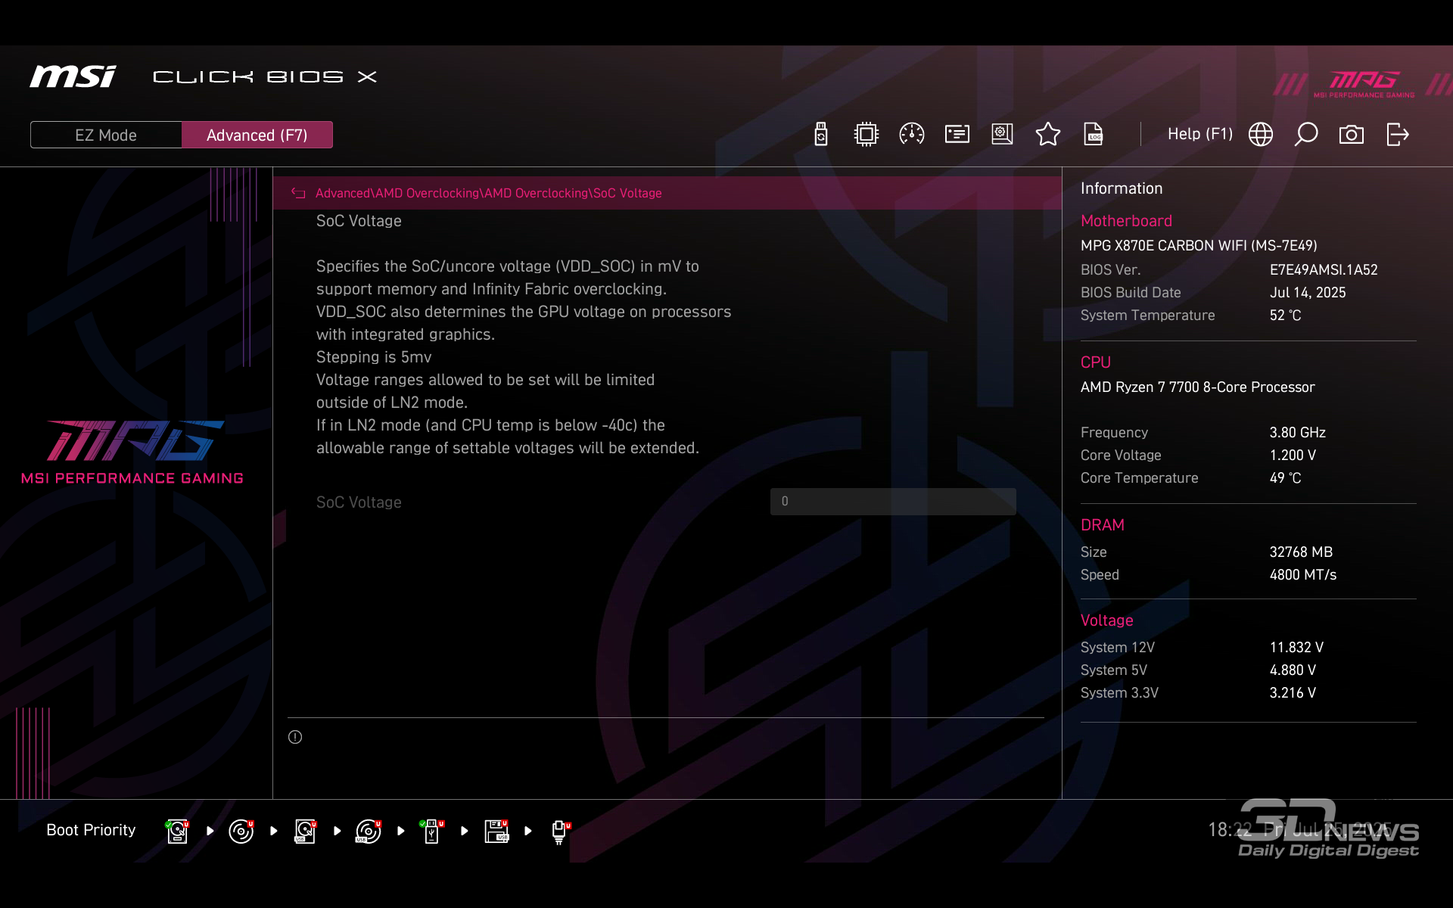Click the Boot Priority label
Viewport: 1453px width, 908px height.
[91, 830]
